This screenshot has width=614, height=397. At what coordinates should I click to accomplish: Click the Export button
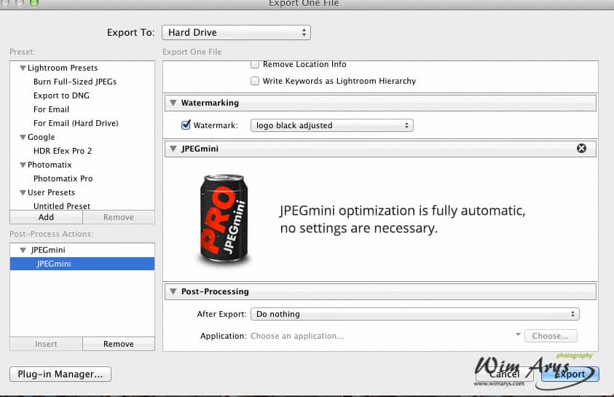click(570, 374)
